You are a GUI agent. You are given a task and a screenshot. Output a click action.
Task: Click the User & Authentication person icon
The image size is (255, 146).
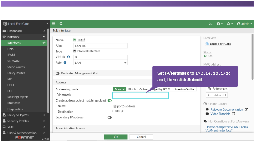[x=4, y=133]
